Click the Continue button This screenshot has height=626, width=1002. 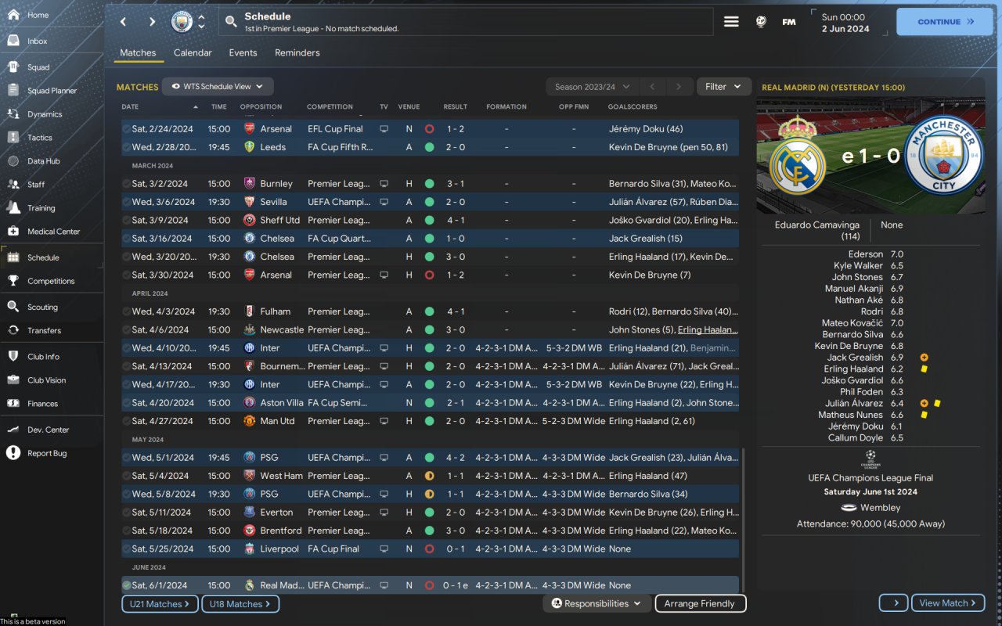[x=943, y=22]
